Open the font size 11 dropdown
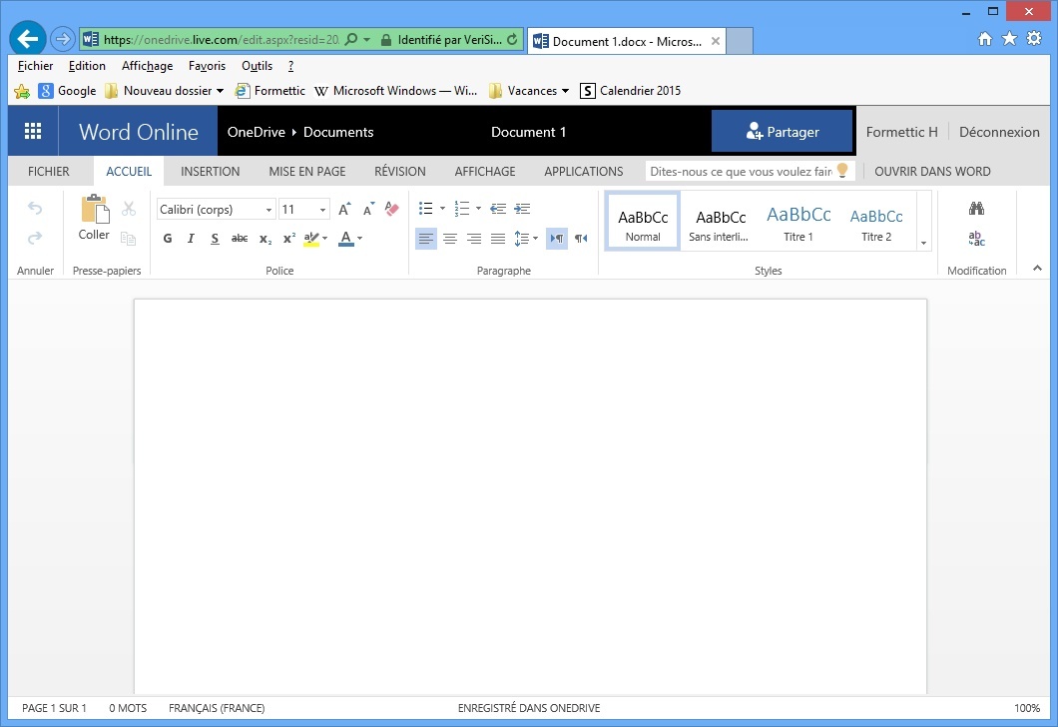Viewport: 1058px width, 727px height. (x=322, y=210)
